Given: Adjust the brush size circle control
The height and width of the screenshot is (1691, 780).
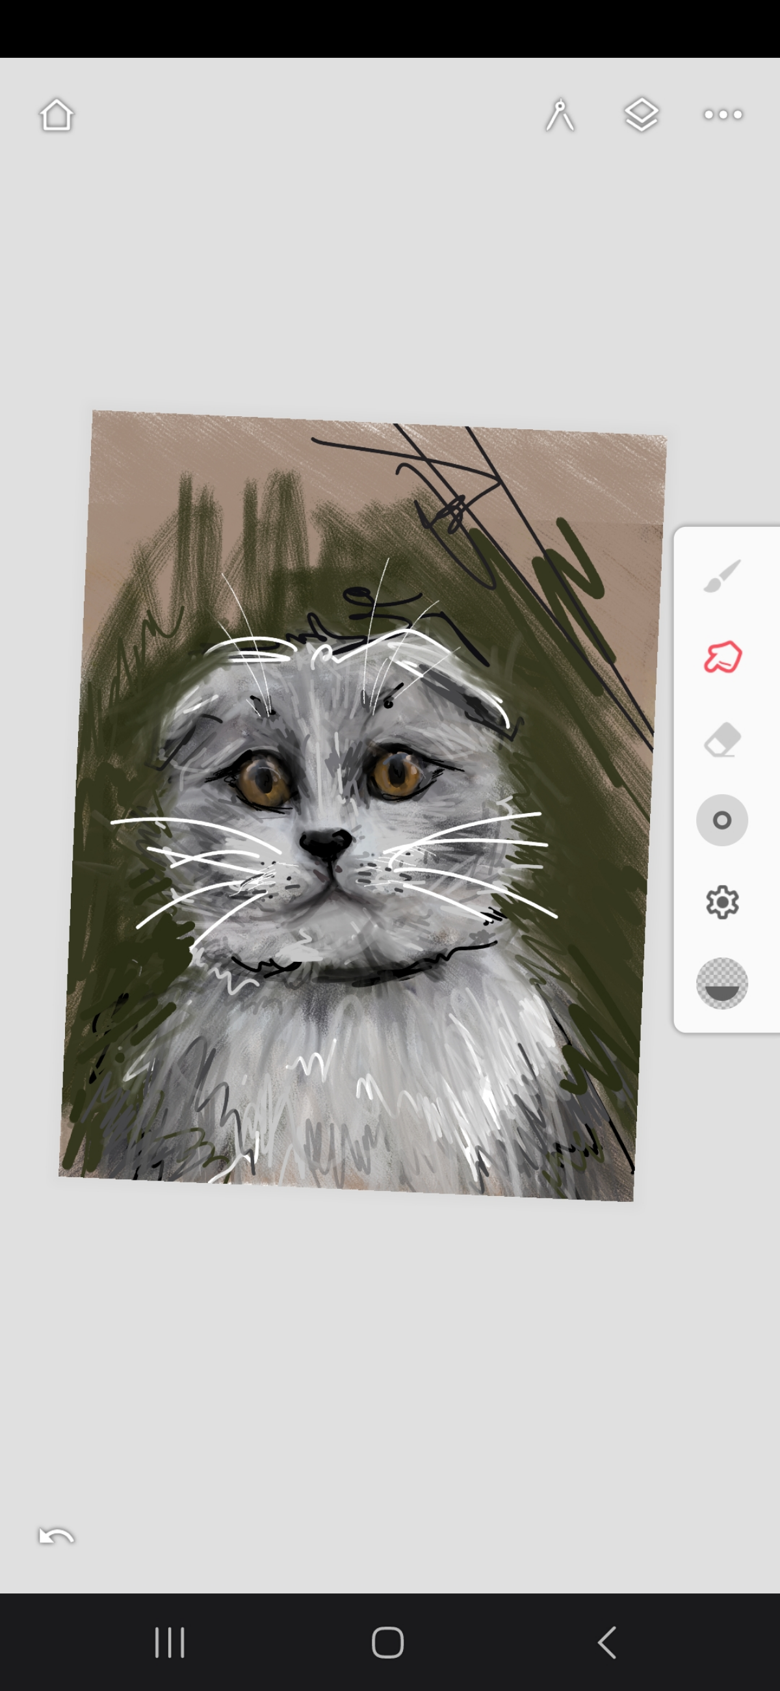Looking at the screenshot, I should pyautogui.click(x=721, y=820).
